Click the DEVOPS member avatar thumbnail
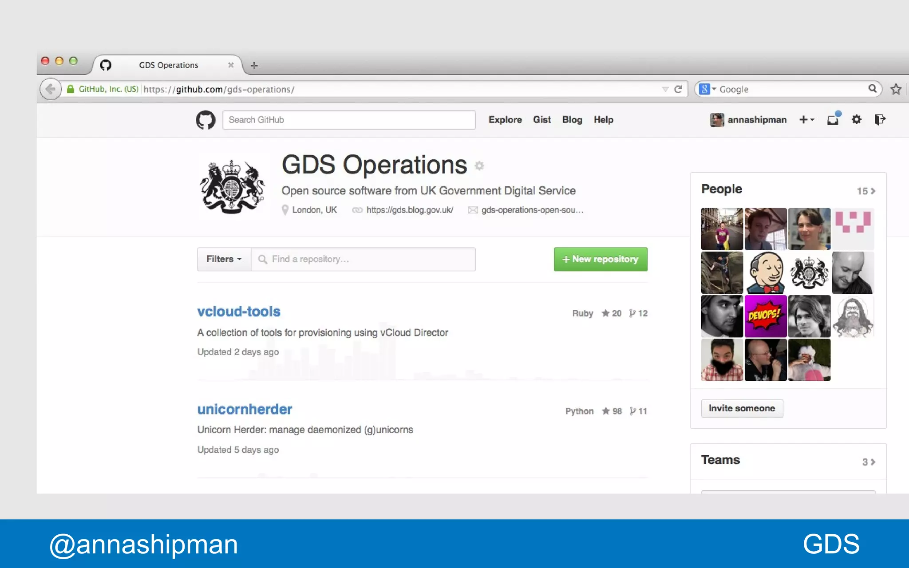 click(765, 316)
